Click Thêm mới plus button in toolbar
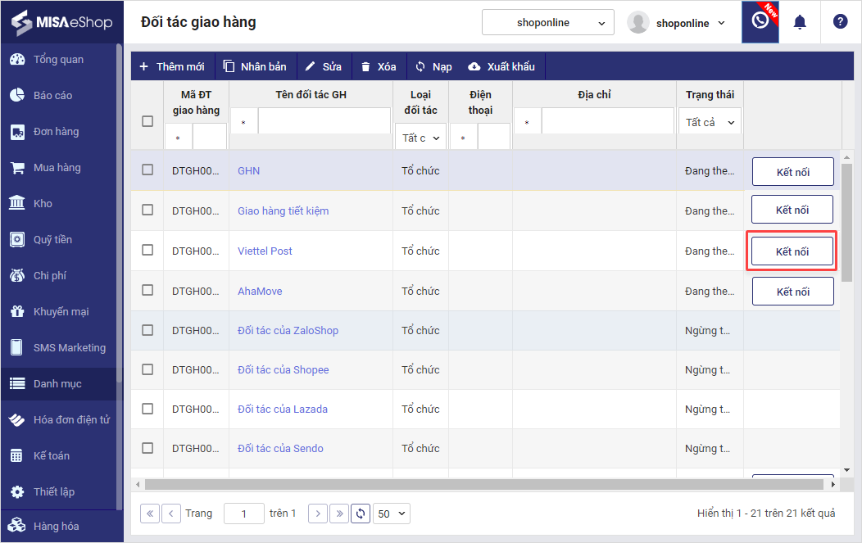Image resolution: width=862 pixels, height=543 pixels. (172, 66)
